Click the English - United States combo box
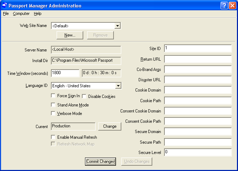The height and width of the screenshot is (171, 238). 86,86
